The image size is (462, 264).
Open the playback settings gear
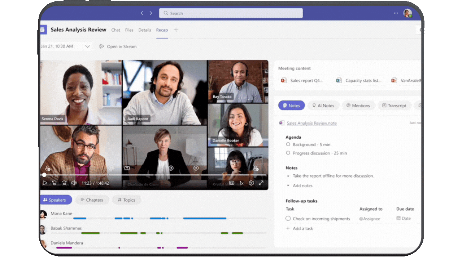click(x=251, y=183)
